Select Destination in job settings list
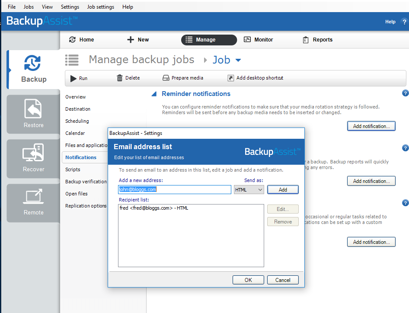409x313 pixels. [78, 109]
